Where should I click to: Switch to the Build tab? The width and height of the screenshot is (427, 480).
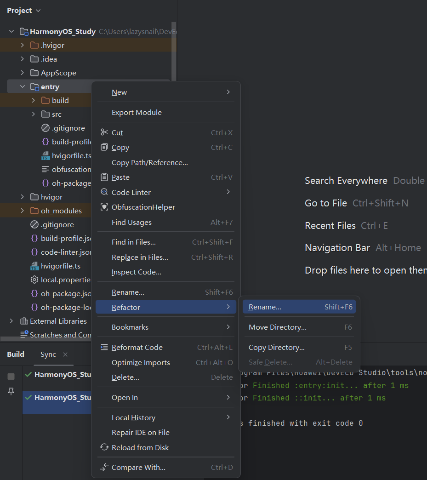[16, 354]
